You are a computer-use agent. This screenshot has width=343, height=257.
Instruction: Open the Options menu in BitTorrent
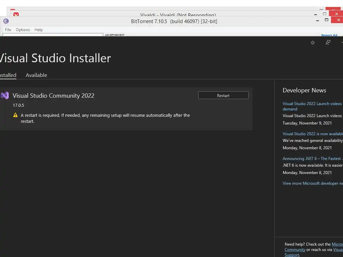pos(23,30)
